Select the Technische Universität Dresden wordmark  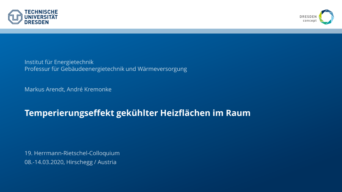pyautogui.click(x=41, y=17)
